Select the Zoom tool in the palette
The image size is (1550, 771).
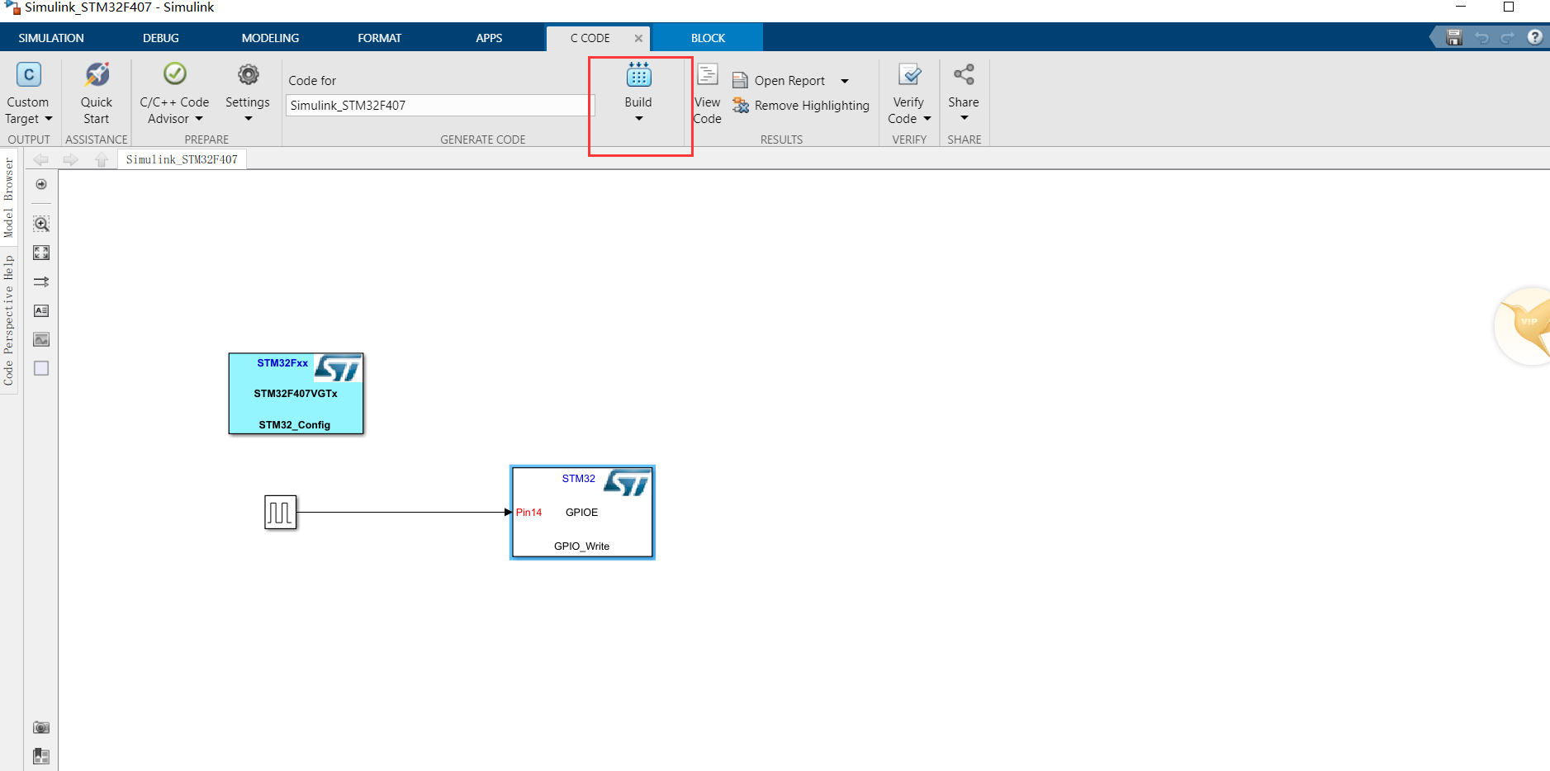tap(40, 223)
